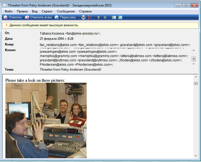Go to next message down arrow
The height and width of the screenshot is (162, 201).
pos(105,17)
